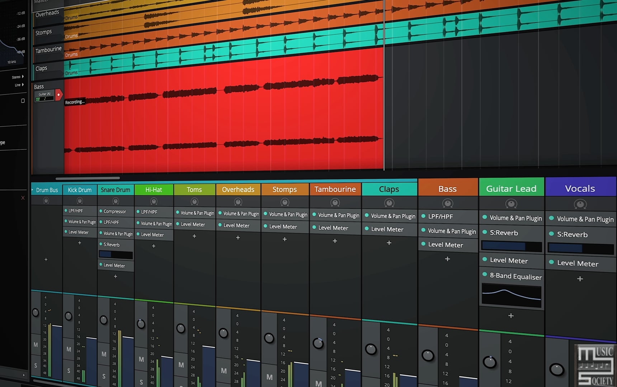Add a plugin to the Overheads channel
617x387 pixels.
[238, 238]
